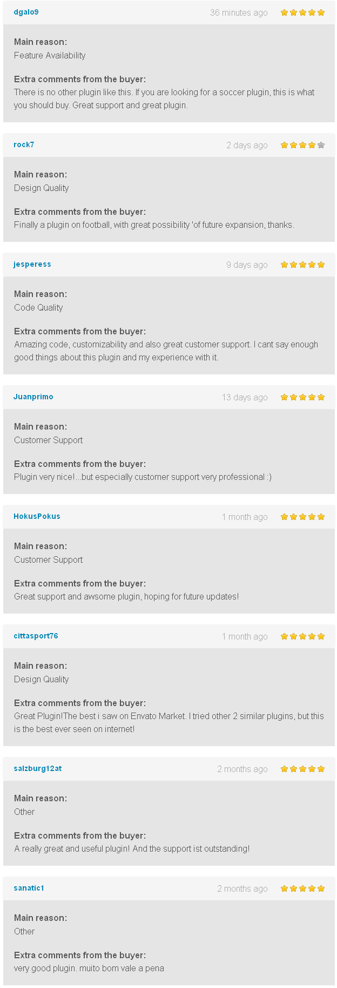This screenshot has height=988, width=337.
Task: Open the rock7 reviewer profile
Action: (x=24, y=144)
